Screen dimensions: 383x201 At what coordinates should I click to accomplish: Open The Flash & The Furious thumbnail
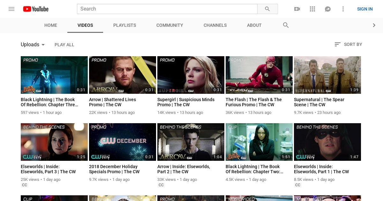259,75
